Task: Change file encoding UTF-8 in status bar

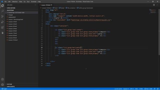Action: (132, 89)
